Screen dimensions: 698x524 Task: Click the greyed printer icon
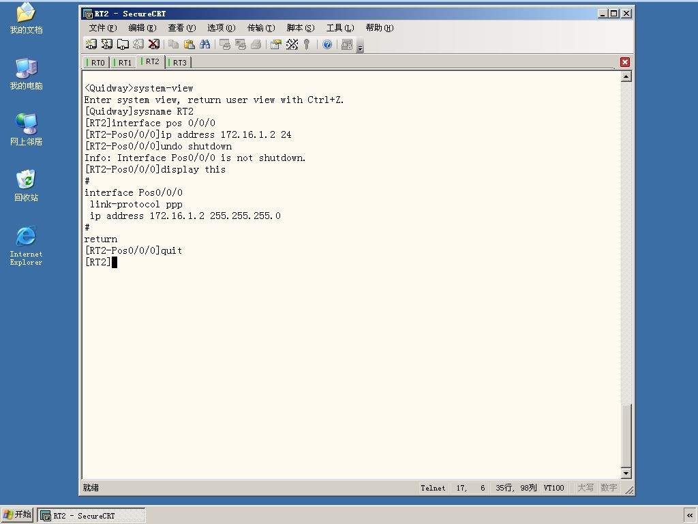point(256,44)
